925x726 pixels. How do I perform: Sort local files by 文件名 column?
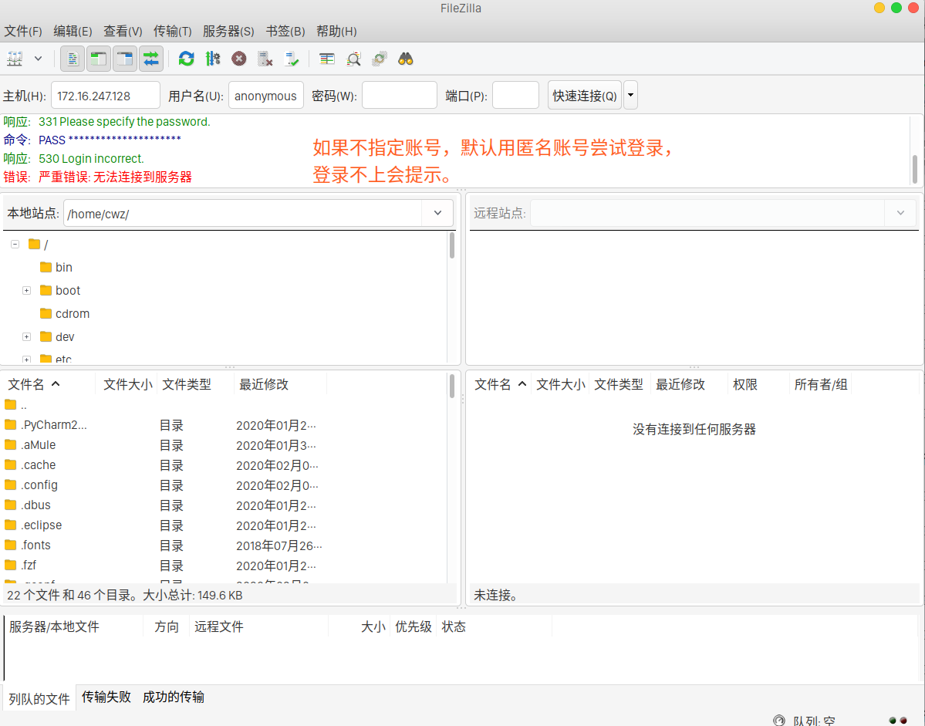49,384
